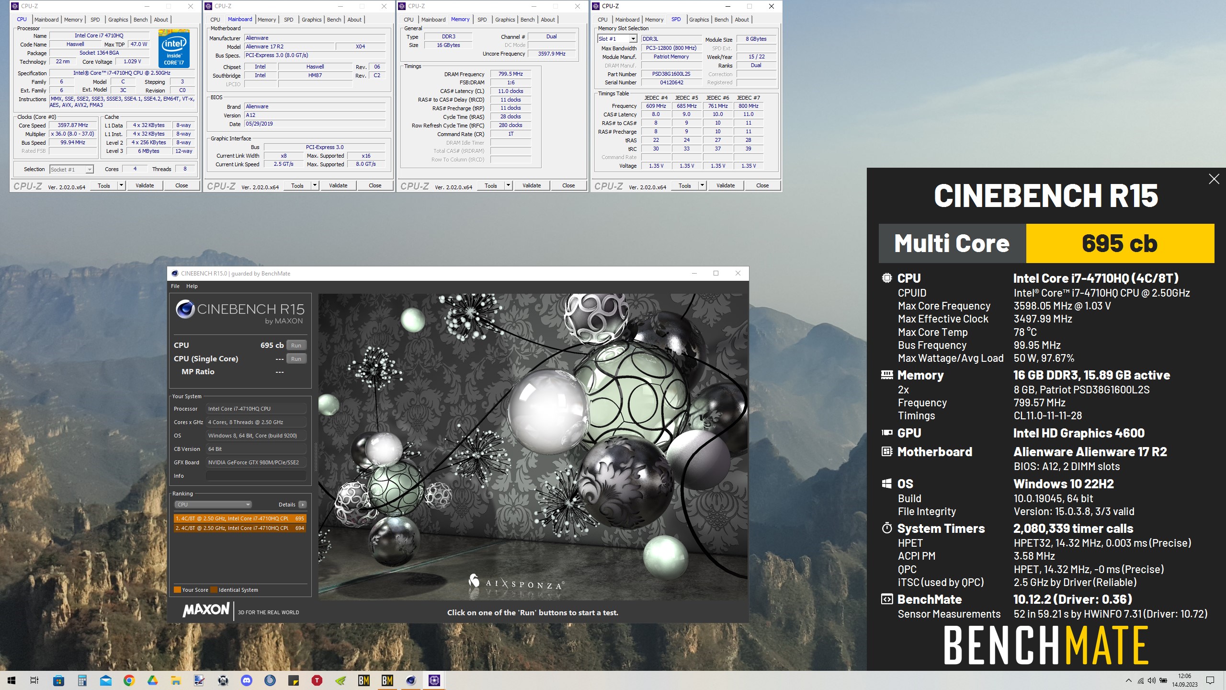Expand the Slot #1 memory slot dropdown
This screenshot has height=690, width=1226.
point(633,39)
